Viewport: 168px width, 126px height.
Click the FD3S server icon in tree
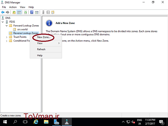pos(7,22)
